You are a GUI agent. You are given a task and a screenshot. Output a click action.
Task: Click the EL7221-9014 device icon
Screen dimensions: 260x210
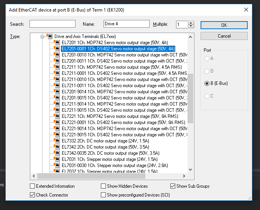coord(57,129)
